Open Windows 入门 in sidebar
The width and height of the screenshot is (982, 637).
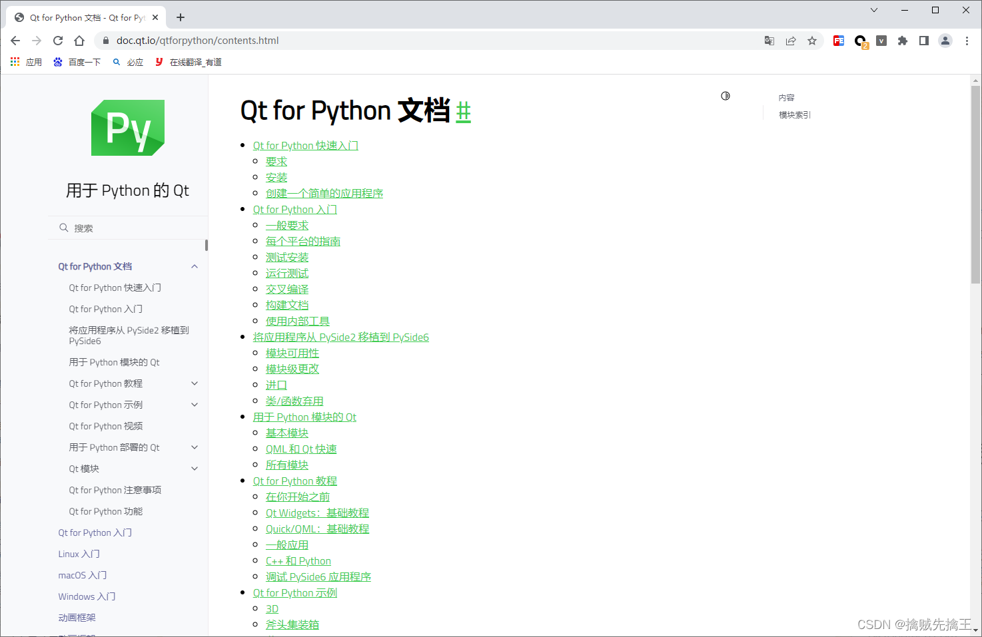tap(87, 596)
